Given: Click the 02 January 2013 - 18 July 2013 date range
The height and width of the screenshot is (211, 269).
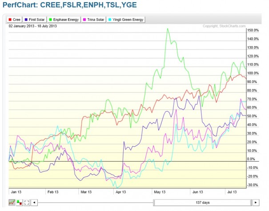Looking at the screenshot, I should tap(33, 26).
